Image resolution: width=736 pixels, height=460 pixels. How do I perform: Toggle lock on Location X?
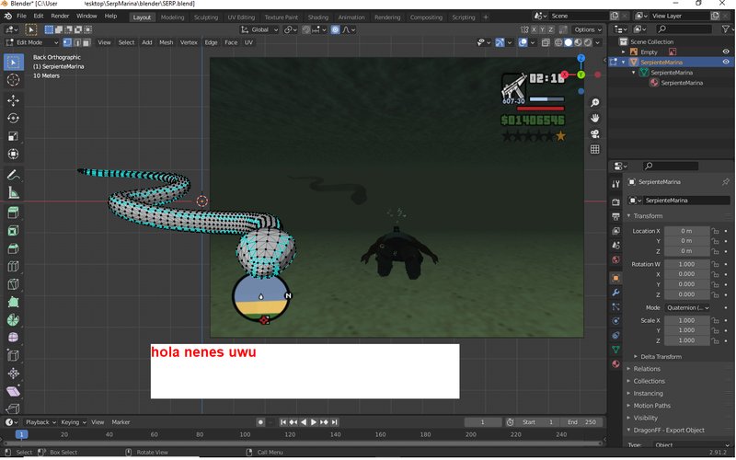pyautogui.click(x=715, y=231)
